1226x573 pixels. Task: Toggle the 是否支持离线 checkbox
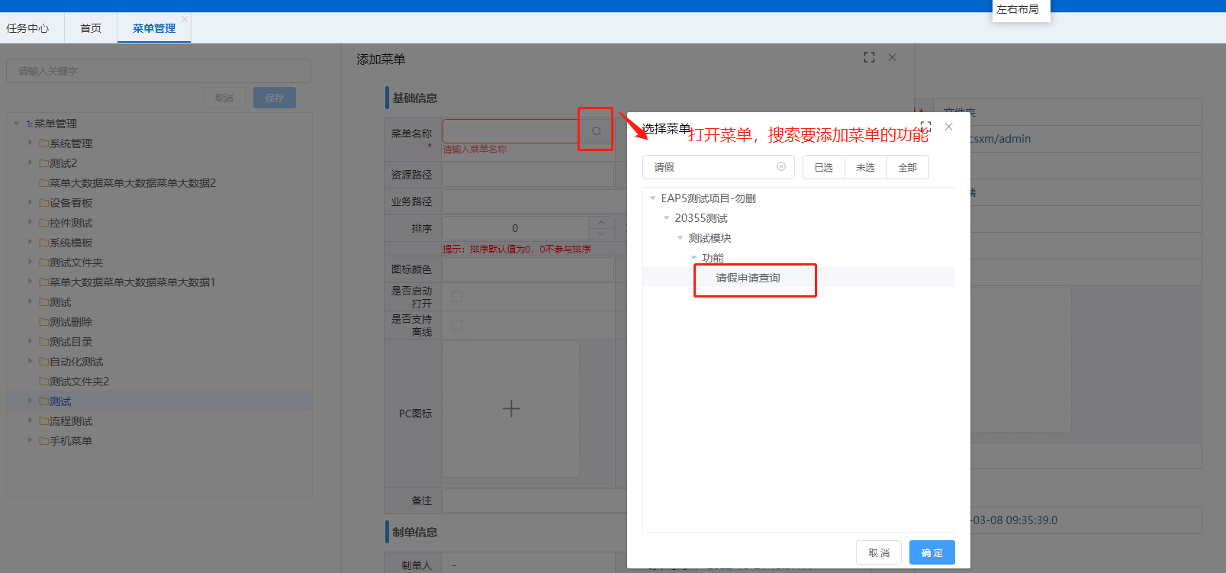tap(457, 325)
